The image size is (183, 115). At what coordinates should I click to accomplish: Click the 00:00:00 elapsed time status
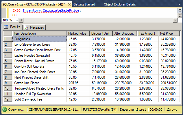[x=156, y=110]
